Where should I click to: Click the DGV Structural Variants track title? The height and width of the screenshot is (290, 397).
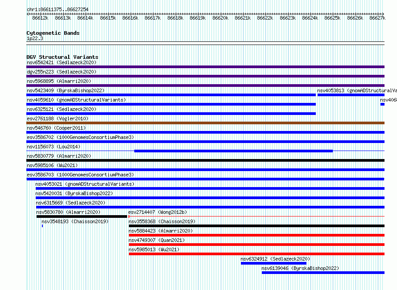pyautogui.click(x=62, y=57)
